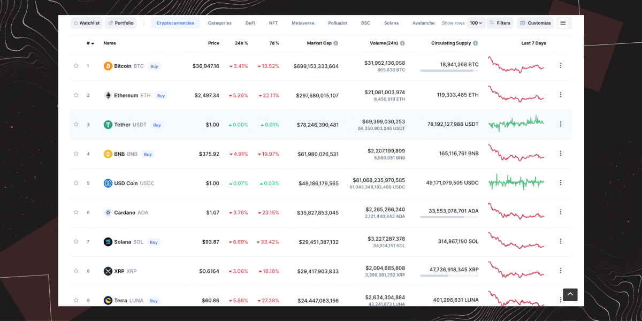Switch to the Categories tab
Image resolution: width=642 pixels, height=321 pixels.
click(220, 23)
